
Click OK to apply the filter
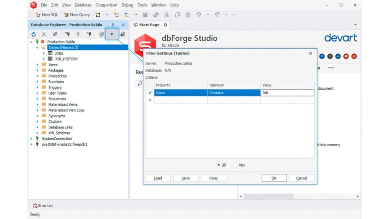point(274,178)
